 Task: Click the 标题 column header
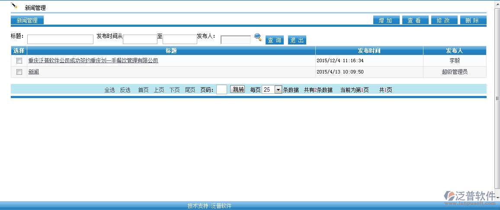pyautogui.click(x=171, y=51)
